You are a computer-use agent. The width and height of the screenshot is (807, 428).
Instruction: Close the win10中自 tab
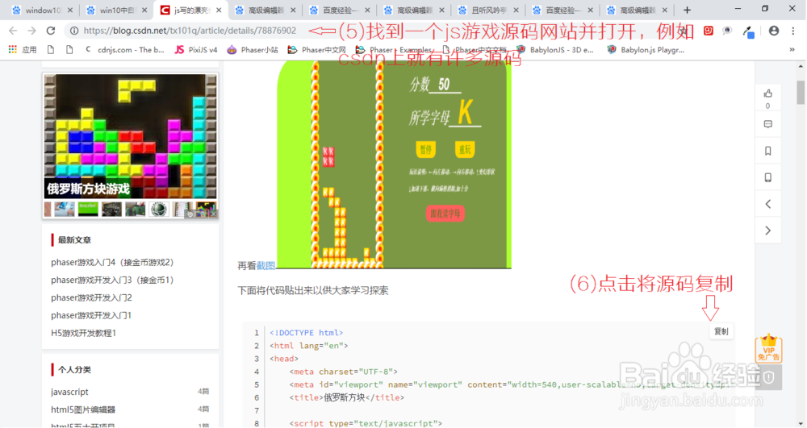144,10
